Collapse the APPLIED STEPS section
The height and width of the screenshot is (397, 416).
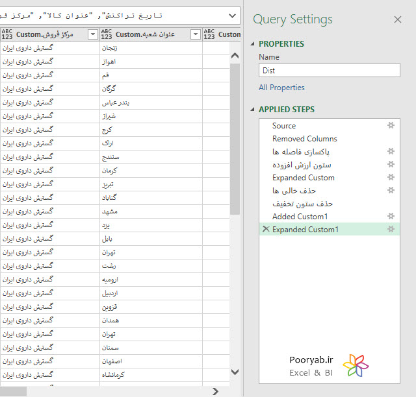253,110
